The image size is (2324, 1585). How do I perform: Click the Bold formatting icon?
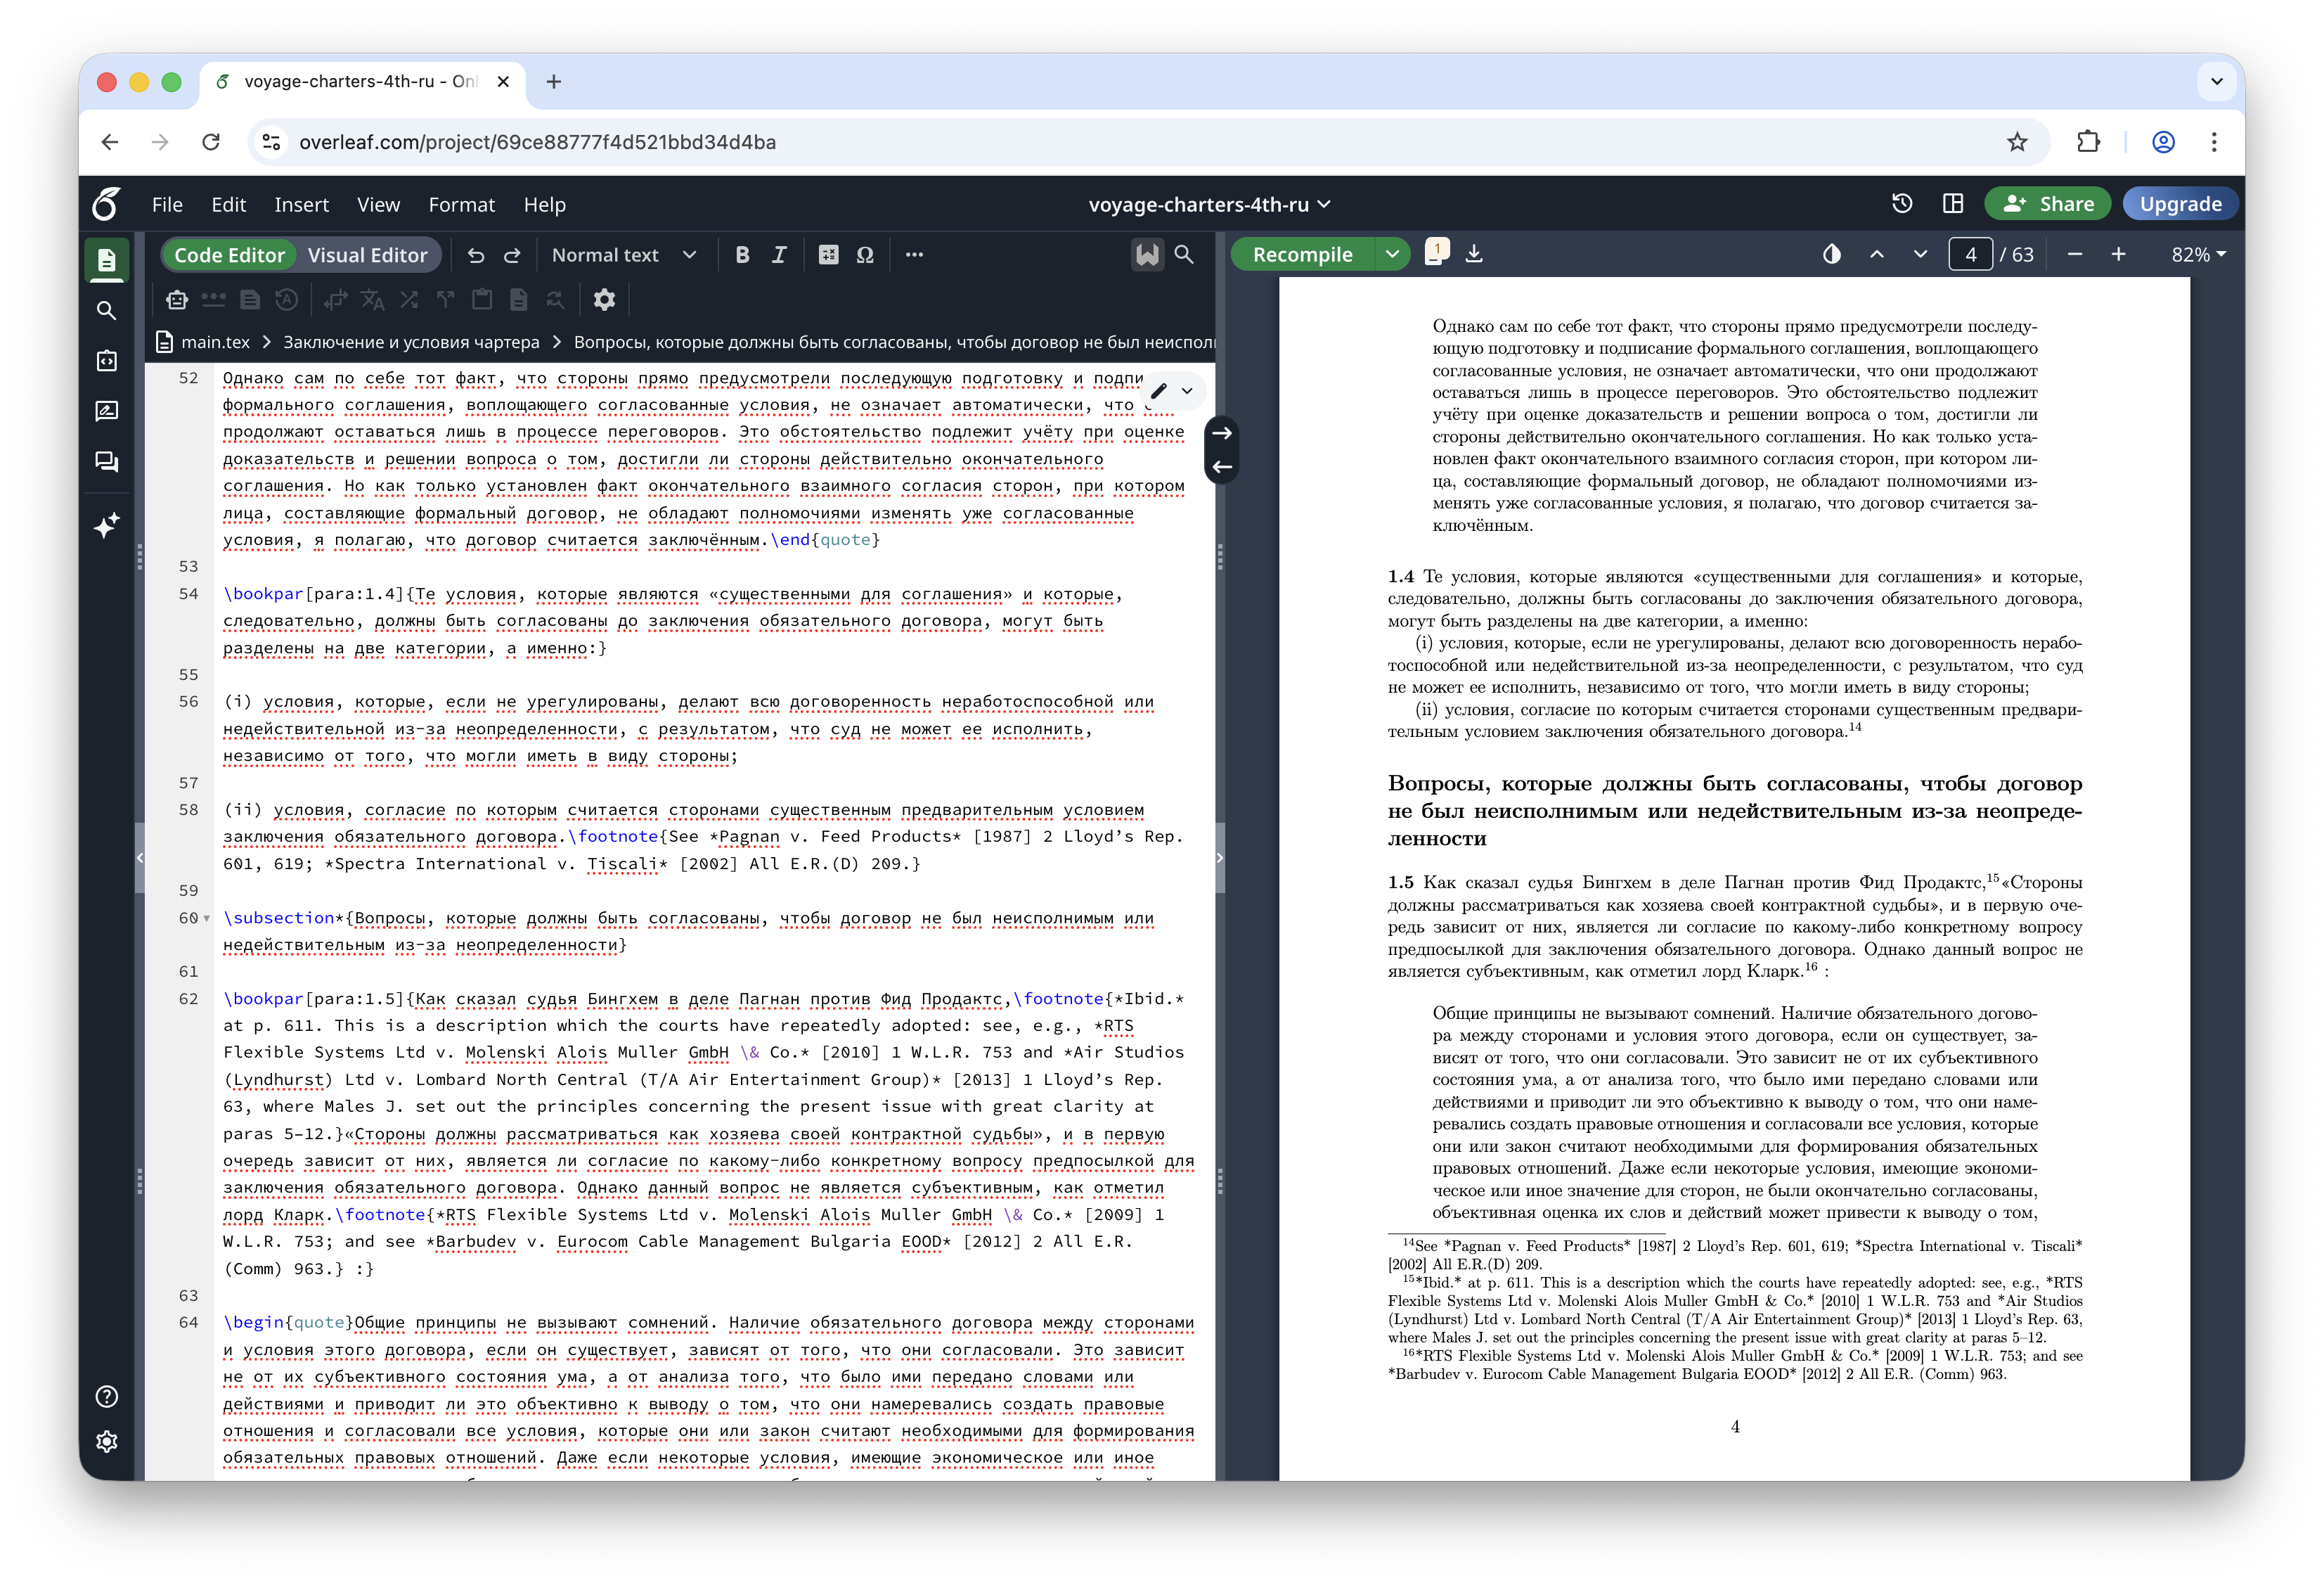click(x=742, y=255)
